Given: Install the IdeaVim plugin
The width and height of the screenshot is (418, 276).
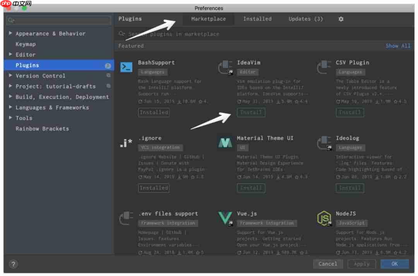Looking at the screenshot, I should (x=251, y=113).
